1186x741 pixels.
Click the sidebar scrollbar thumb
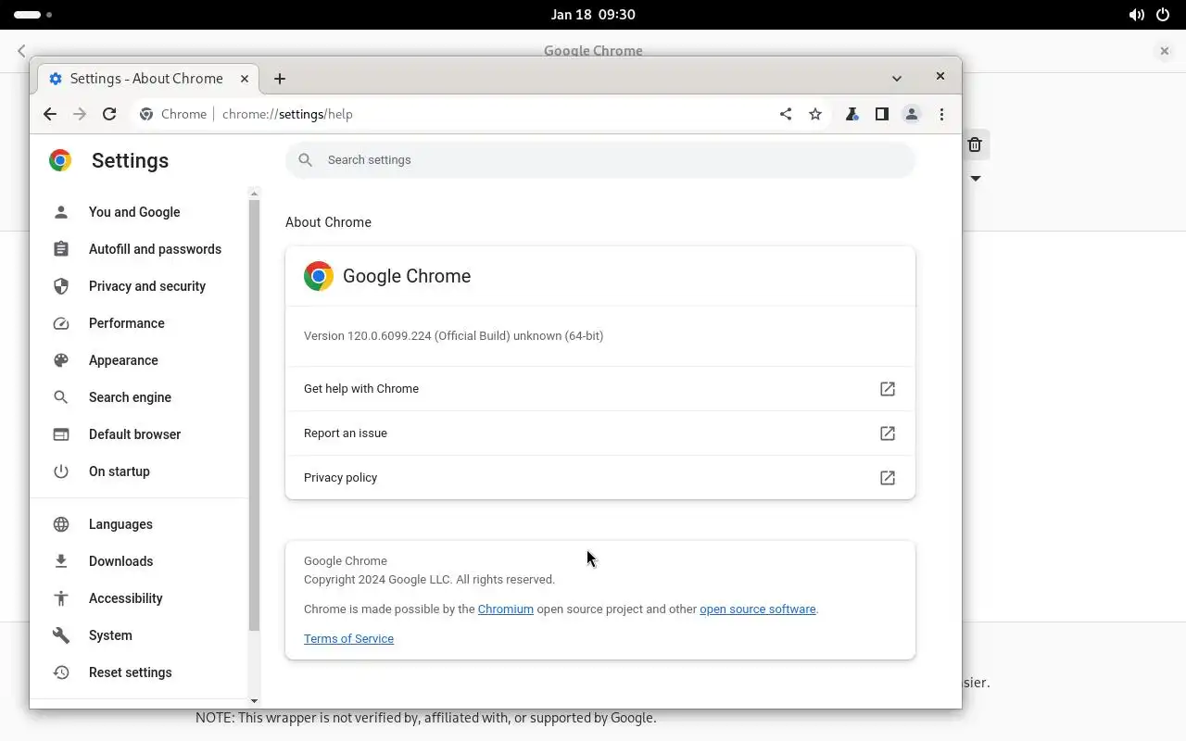[x=254, y=415]
